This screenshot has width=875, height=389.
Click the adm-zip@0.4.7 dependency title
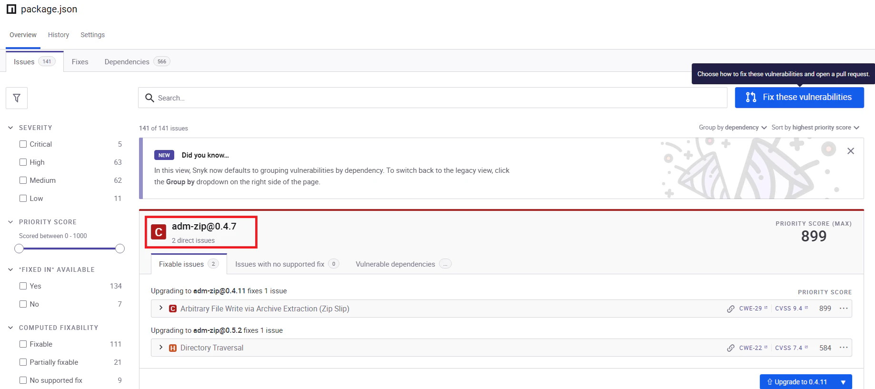(204, 227)
